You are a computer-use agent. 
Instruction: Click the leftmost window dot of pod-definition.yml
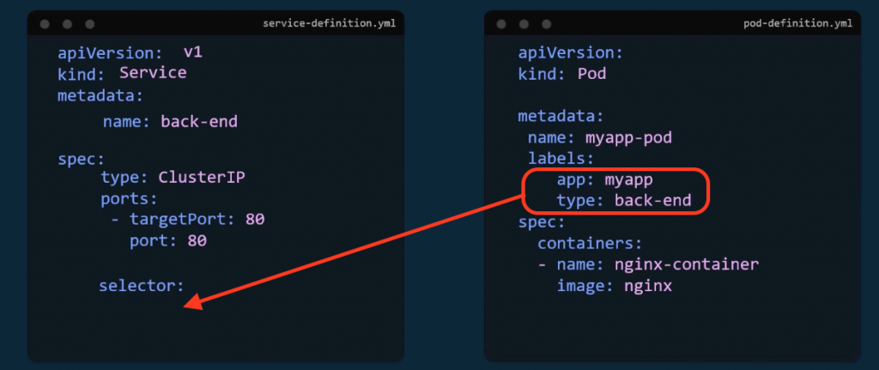[x=501, y=24]
